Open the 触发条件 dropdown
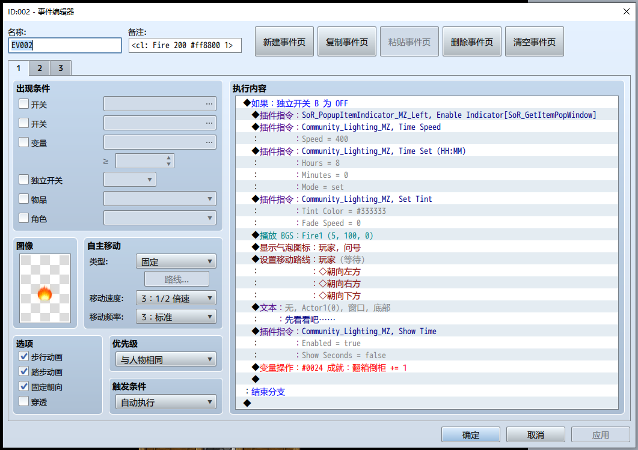 click(x=165, y=402)
